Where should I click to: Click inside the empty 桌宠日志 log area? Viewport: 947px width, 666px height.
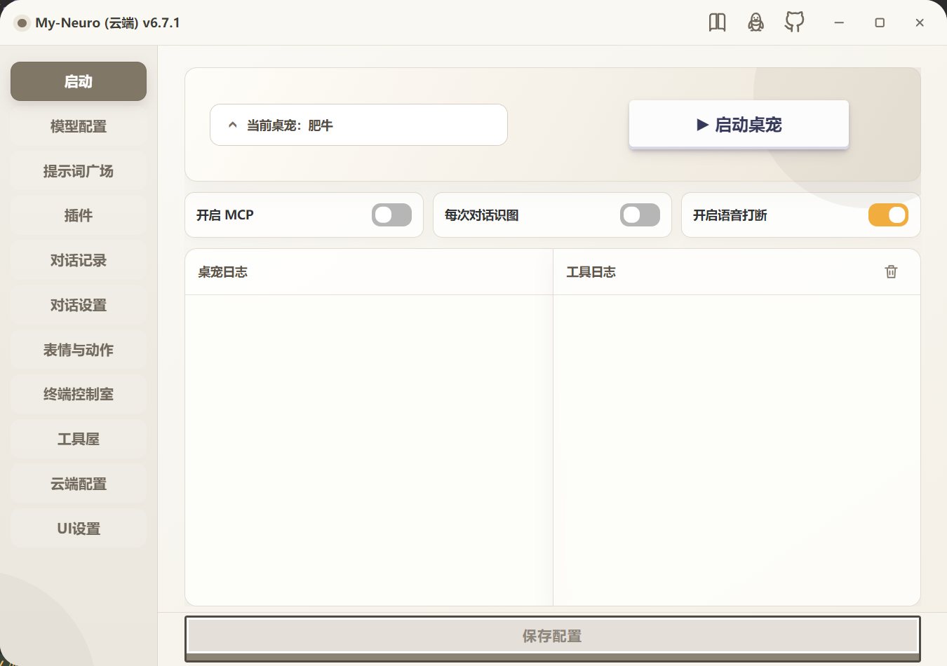(369, 450)
